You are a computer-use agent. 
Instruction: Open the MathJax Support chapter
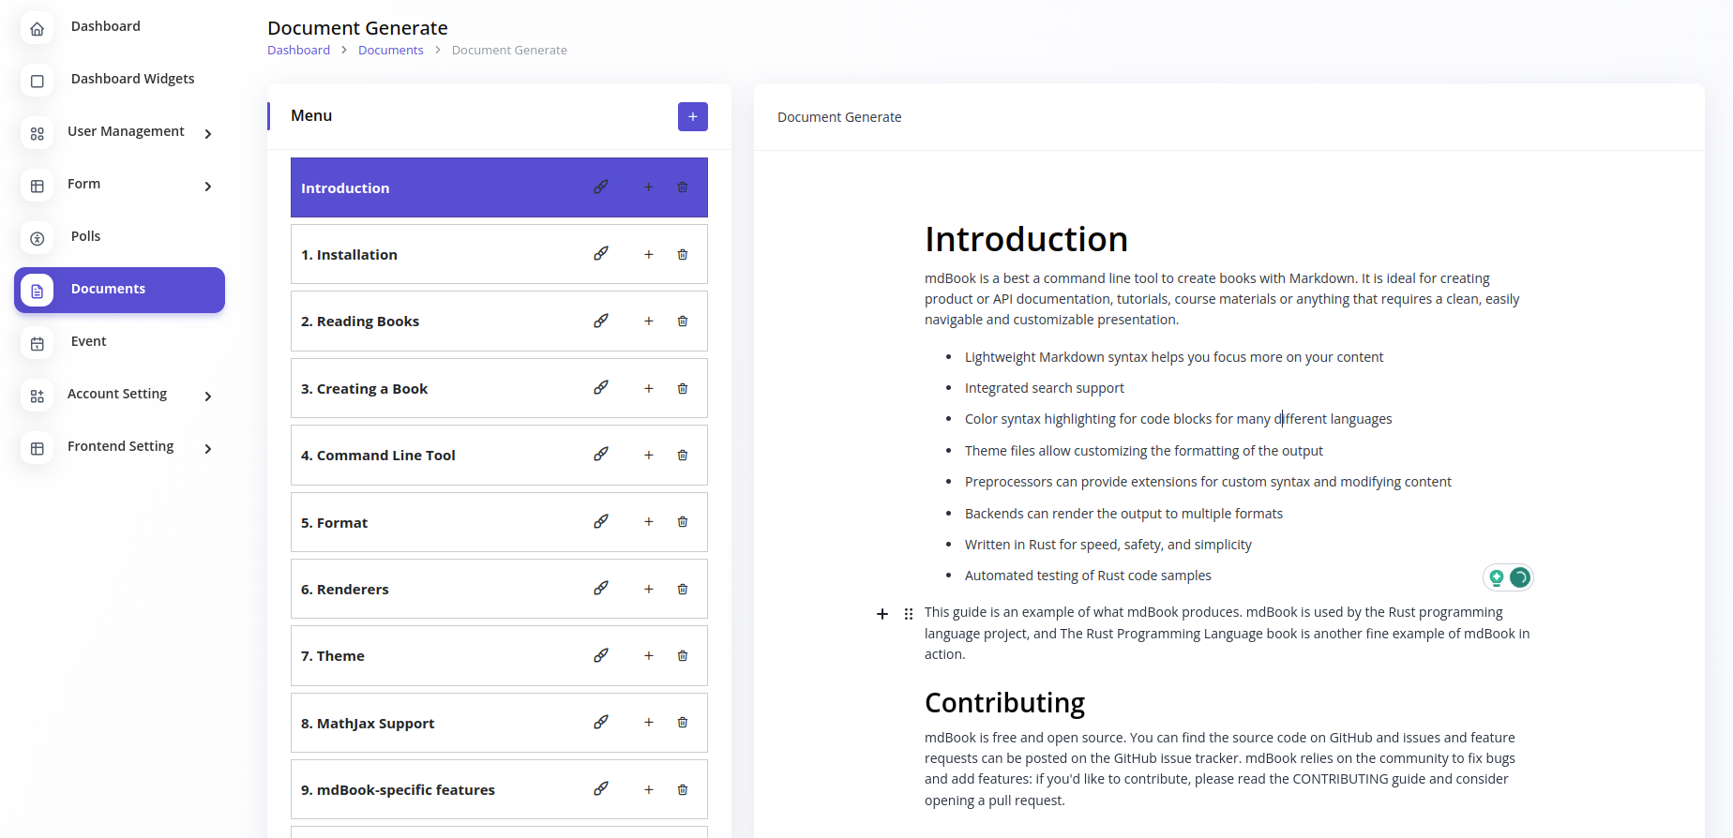coord(368,724)
